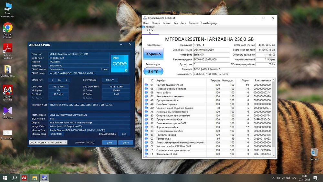The width and height of the screenshot is (323, 182).
Task: Click the Core Voltage 0.836 V value
Action: (x=110, y=80)
